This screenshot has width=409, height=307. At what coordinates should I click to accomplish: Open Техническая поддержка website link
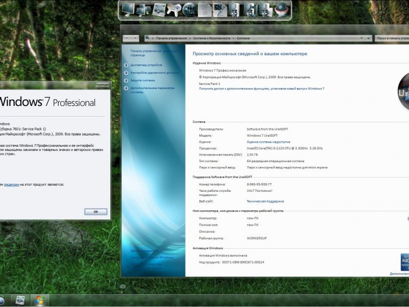pos(265,201)
